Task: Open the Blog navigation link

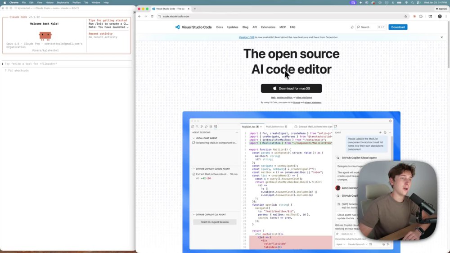Action: (x=245, y=27)
